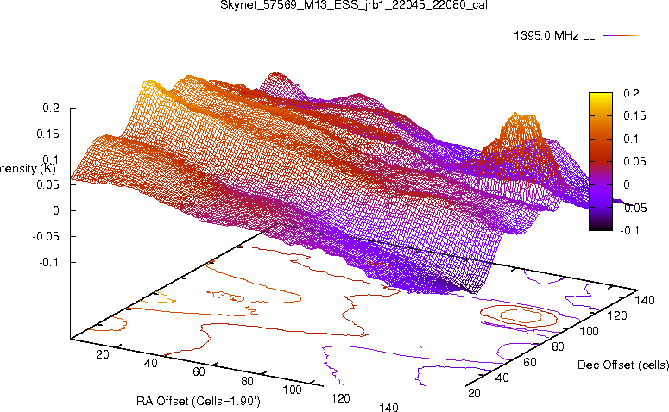Click the 40 tick on the Dec Offset axis
Viewport: 669px width, 412px height.
(x=502, y=378)
